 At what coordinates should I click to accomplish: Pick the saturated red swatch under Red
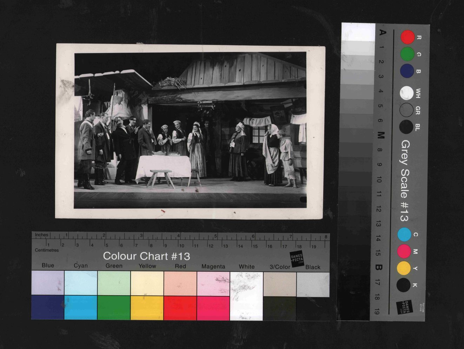180,308
